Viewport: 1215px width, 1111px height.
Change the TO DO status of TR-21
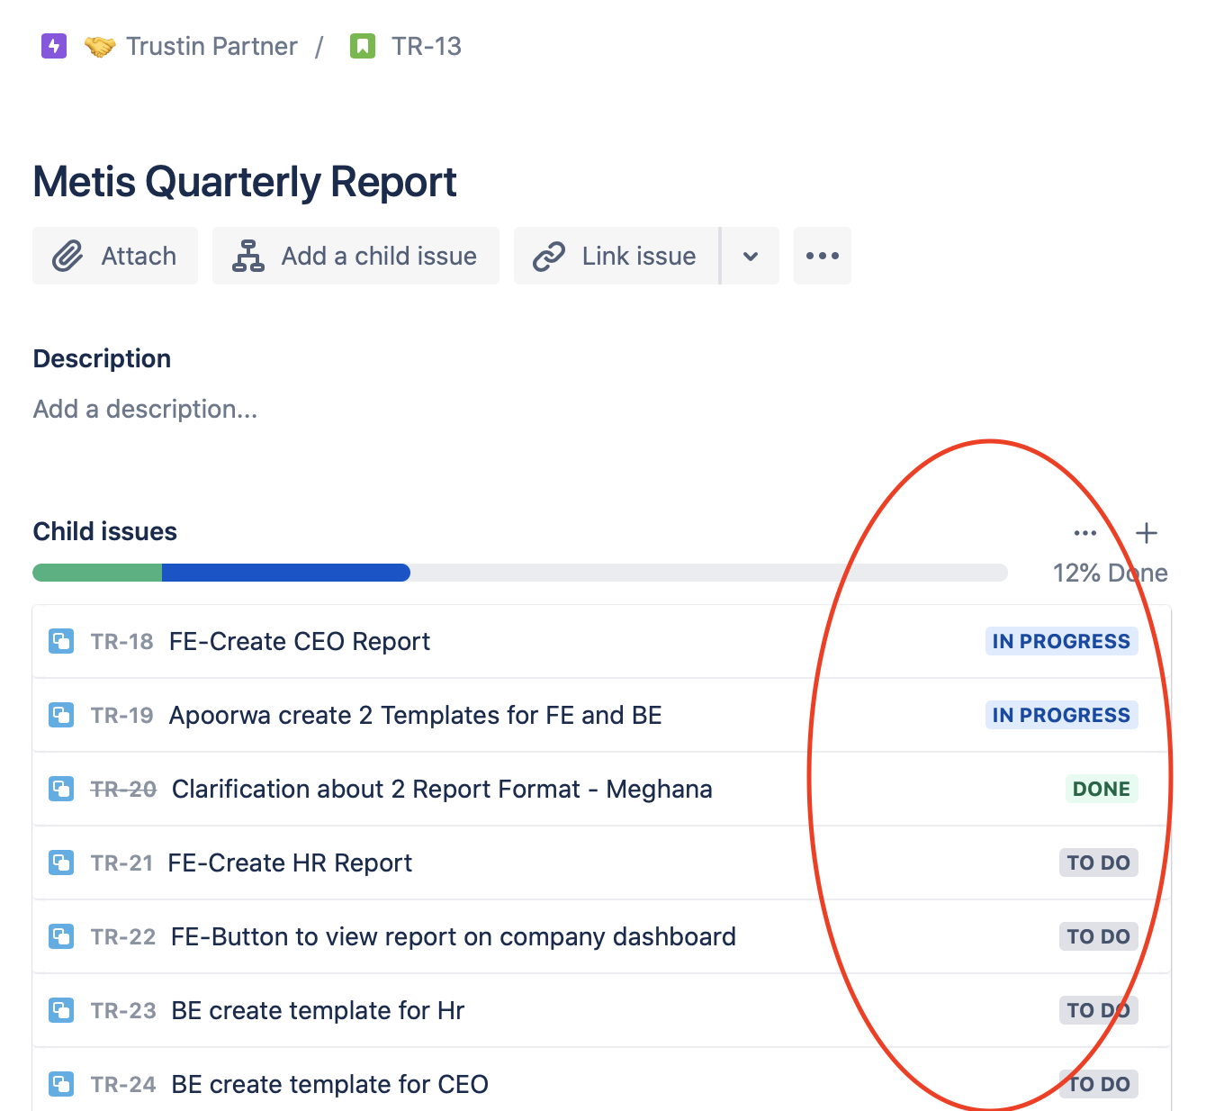click(1098, 863)
